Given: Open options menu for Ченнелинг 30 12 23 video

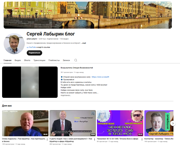Looking at the screenshot, I should [x=142, y=139].
